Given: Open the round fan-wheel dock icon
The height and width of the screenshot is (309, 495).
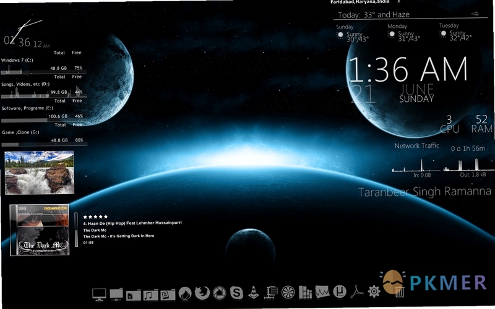Looking at the screenshot, I should [288, 292].
